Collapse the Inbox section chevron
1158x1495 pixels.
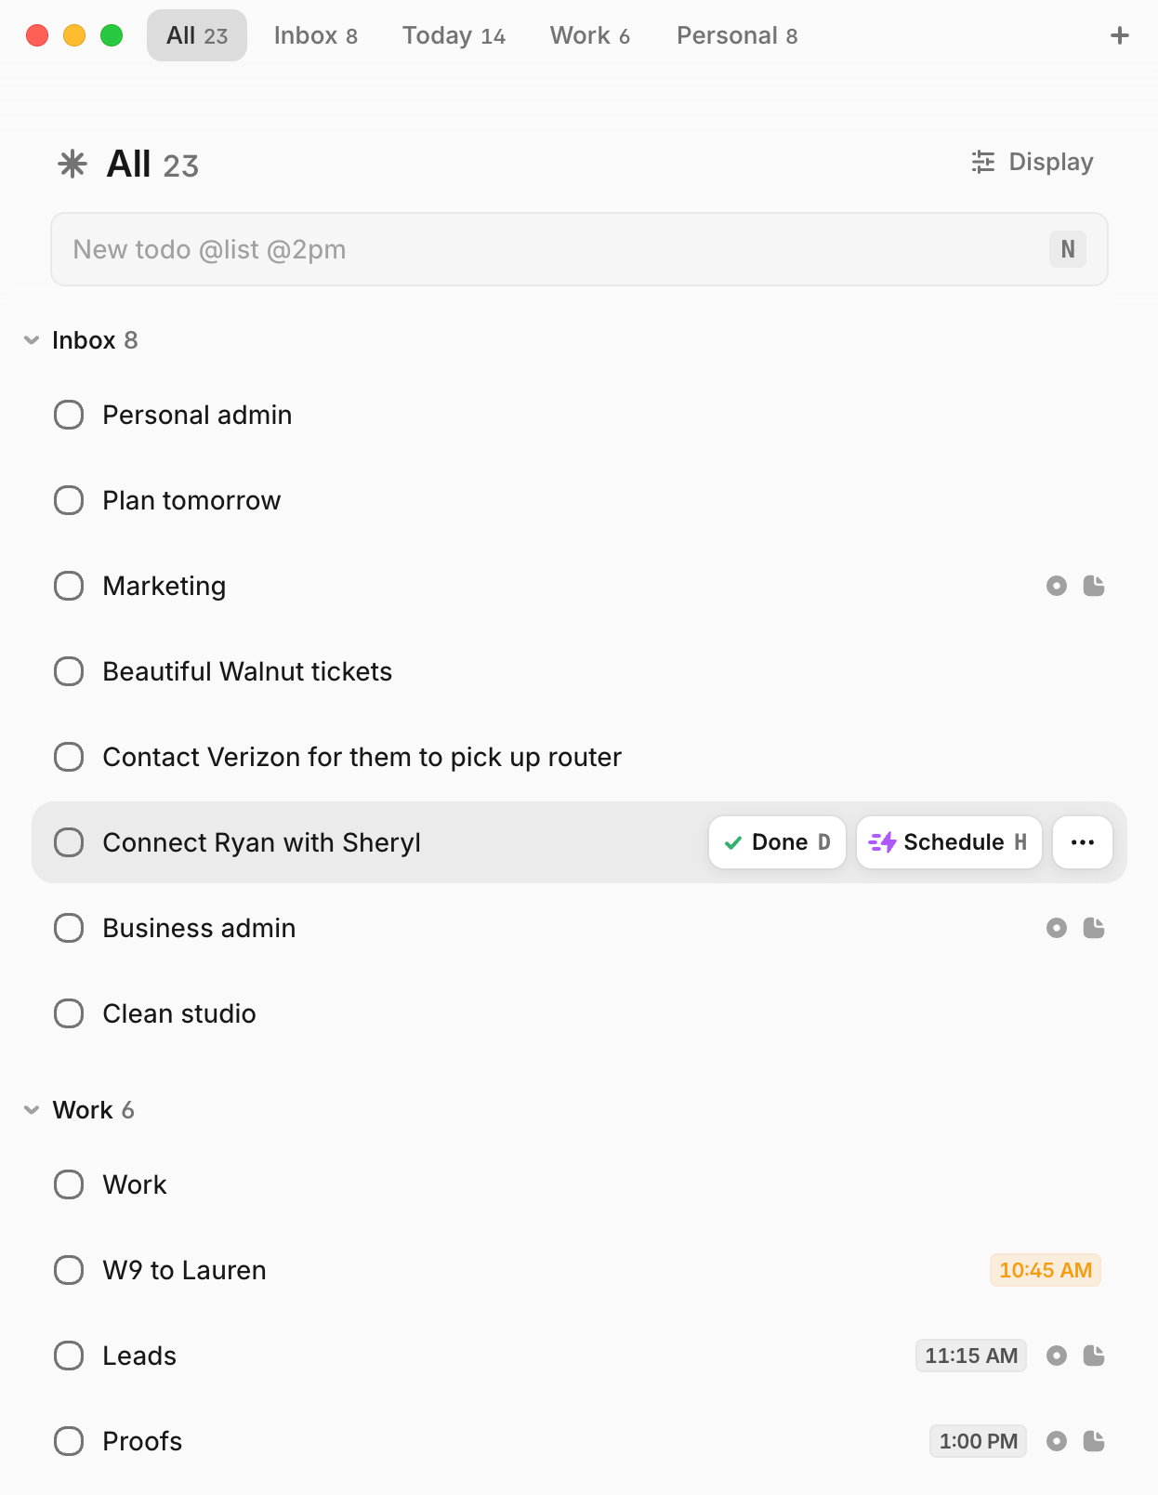(x=32, y=340)
